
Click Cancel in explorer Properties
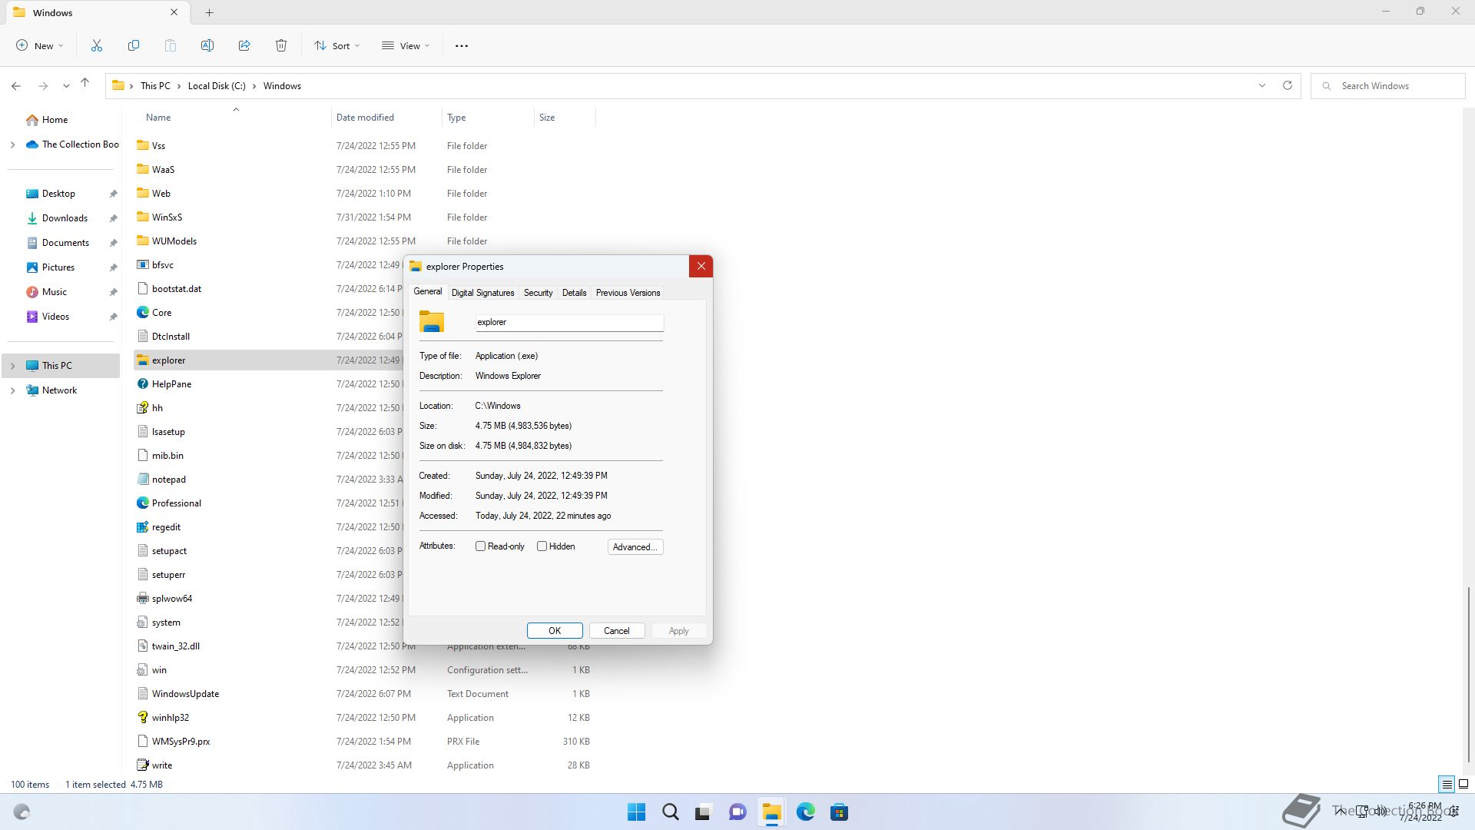coord(616,631)
